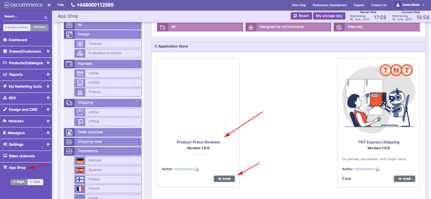Click My storage key button
Screen dimensions: 431x199
pos(329,16)
